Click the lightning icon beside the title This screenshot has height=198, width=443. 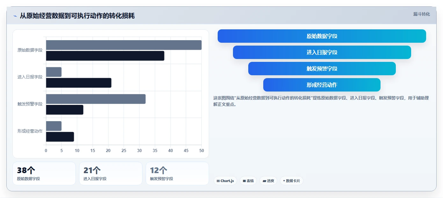tap(15, 16)
